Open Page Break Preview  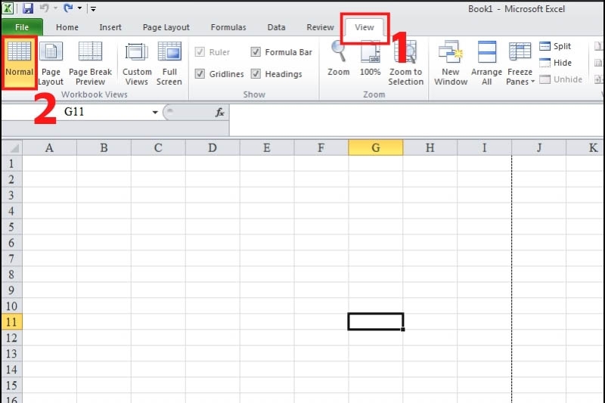click(90, 64)
